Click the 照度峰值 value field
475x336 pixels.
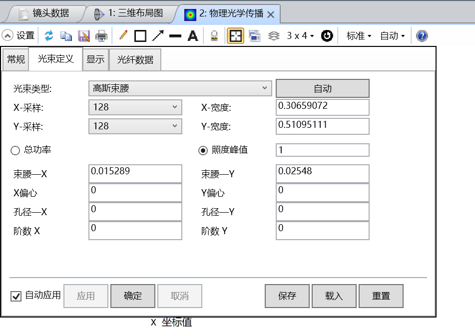pos(322,150)
